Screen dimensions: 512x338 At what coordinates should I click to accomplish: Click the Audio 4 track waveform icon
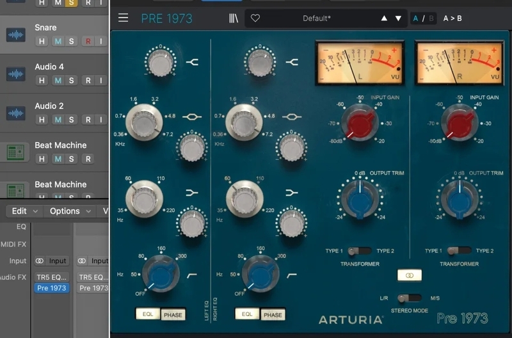tap(15, 74)
